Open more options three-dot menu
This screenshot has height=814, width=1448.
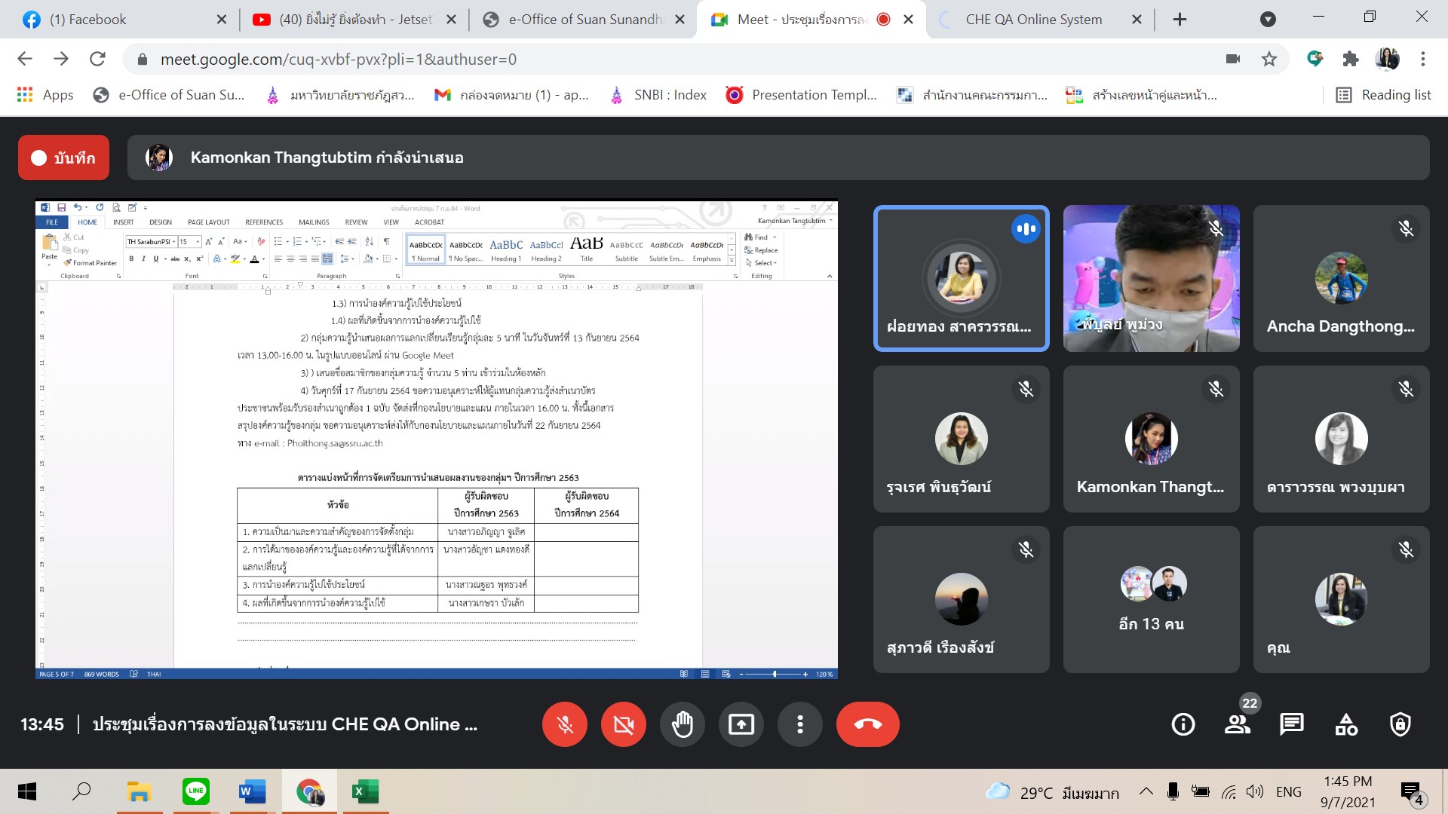(799, 724)
